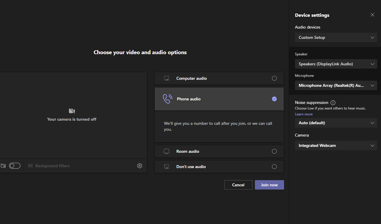Select Room audio radio button
The image size is (381, 224).
(x=274, y=151)
